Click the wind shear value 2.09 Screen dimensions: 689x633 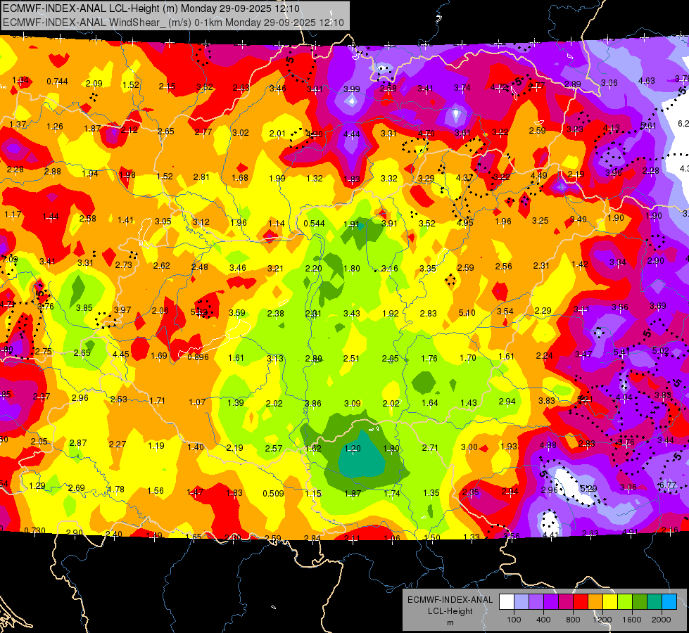tap(94, 84)
